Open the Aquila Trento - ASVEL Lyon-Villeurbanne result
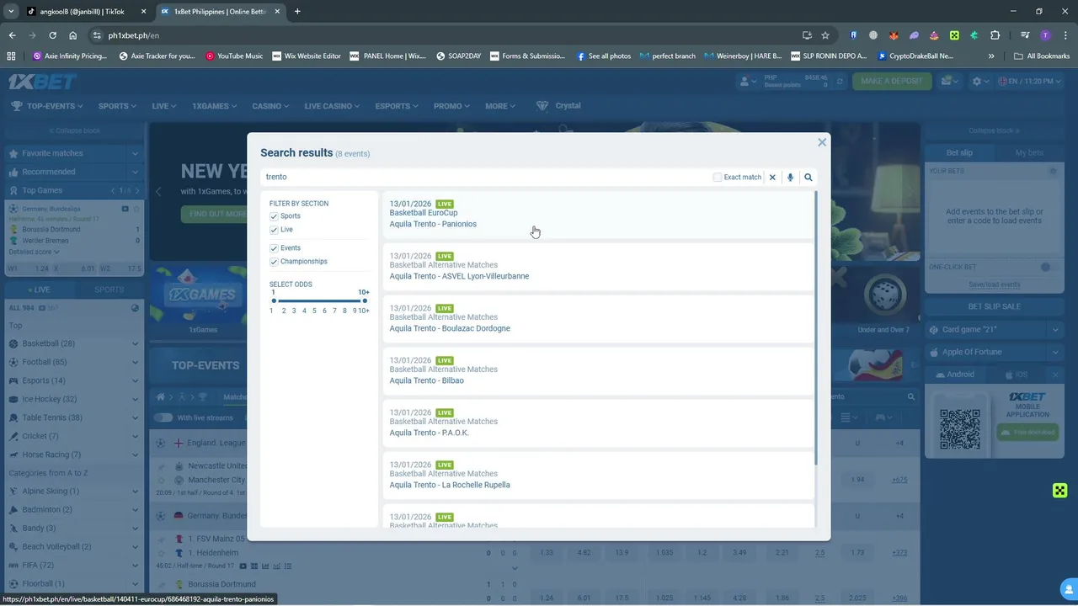Screen dimensions: 1078x606 point(599,267)
